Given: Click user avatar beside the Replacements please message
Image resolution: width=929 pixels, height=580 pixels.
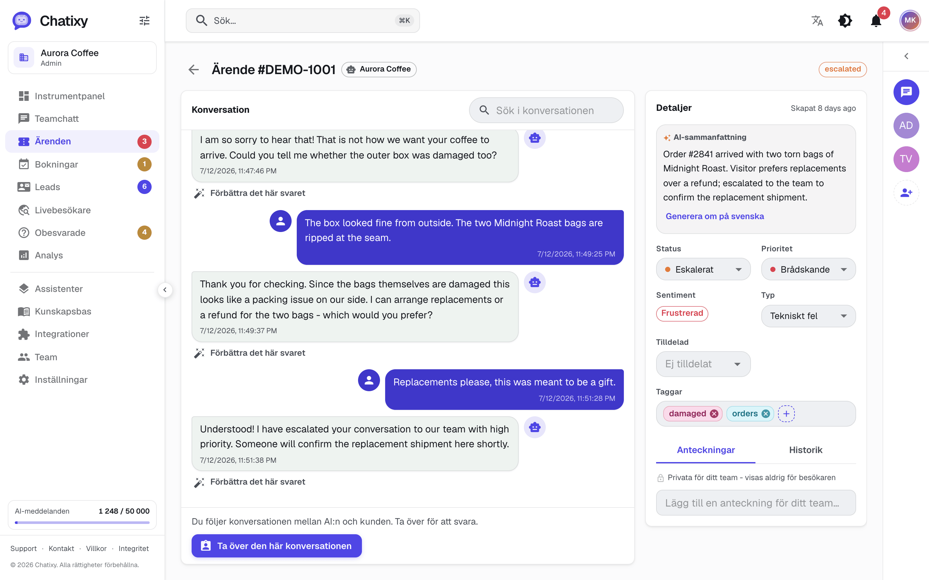Looking at the screenshot, I should point(369,380).
